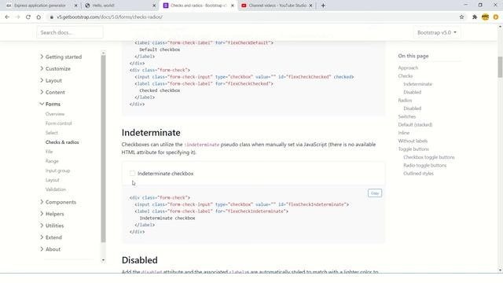This screenshot has height=283, width=503.
Task: View site security lock icon
Action: point(51,17)
